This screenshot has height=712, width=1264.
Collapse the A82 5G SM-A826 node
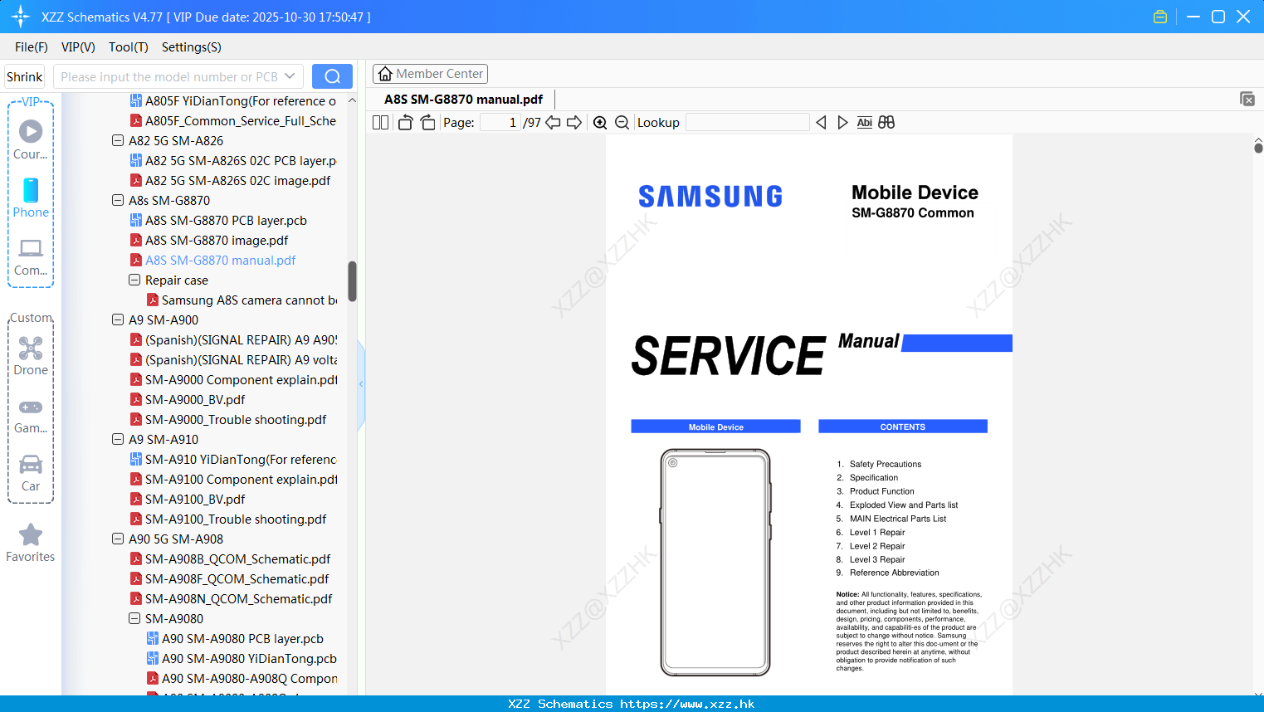[118, 141]
